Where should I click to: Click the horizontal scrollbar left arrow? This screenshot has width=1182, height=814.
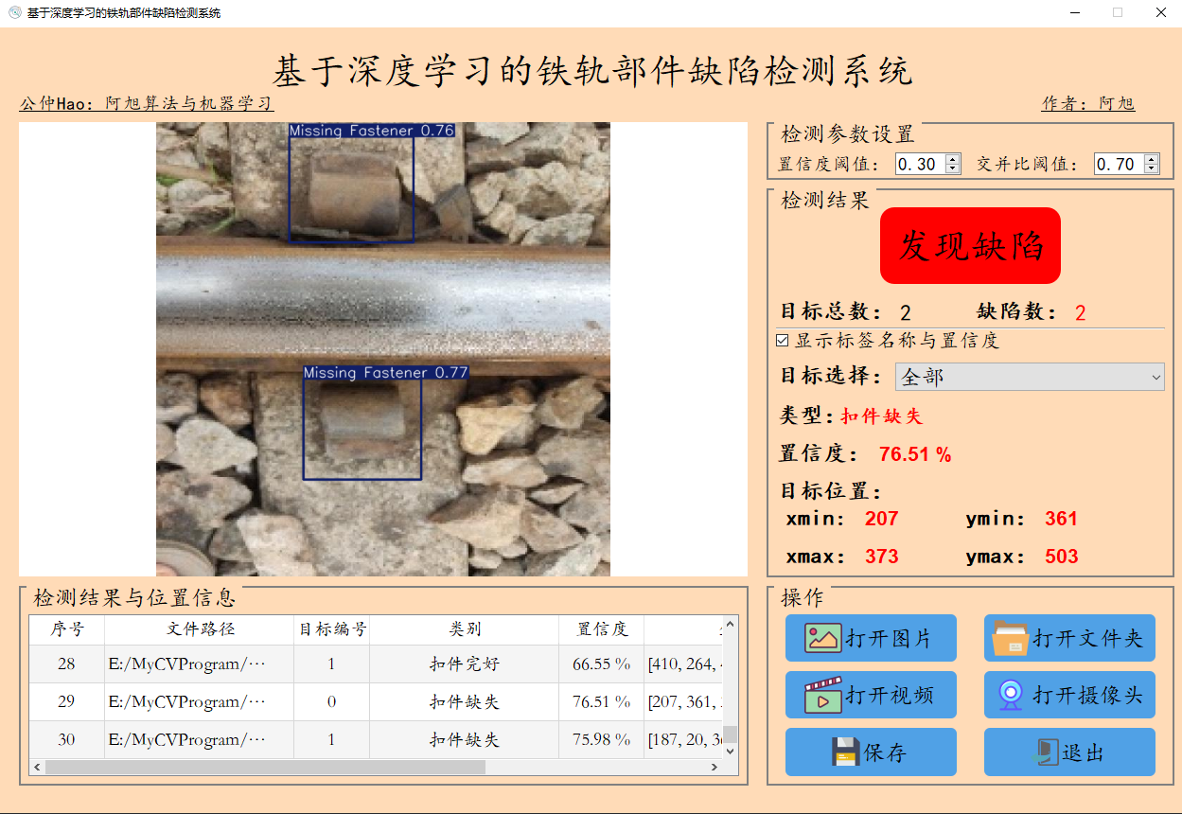[x=37, y=768]
